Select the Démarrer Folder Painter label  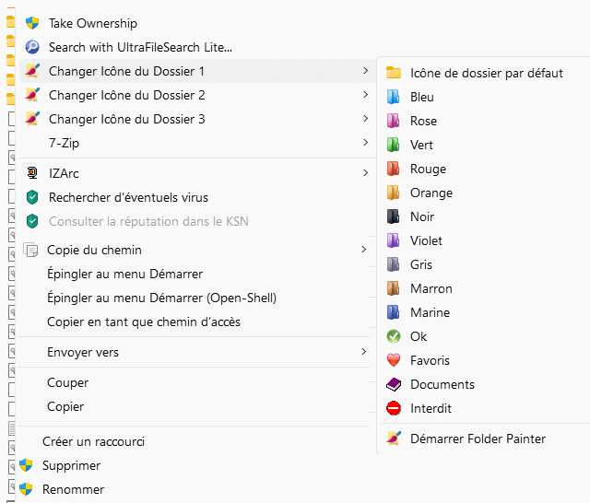coord(478,439)
